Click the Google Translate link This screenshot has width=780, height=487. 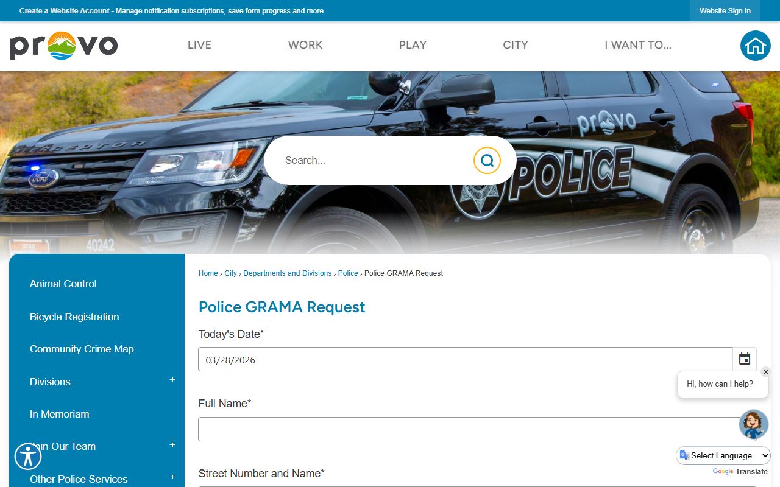(740, 472)
